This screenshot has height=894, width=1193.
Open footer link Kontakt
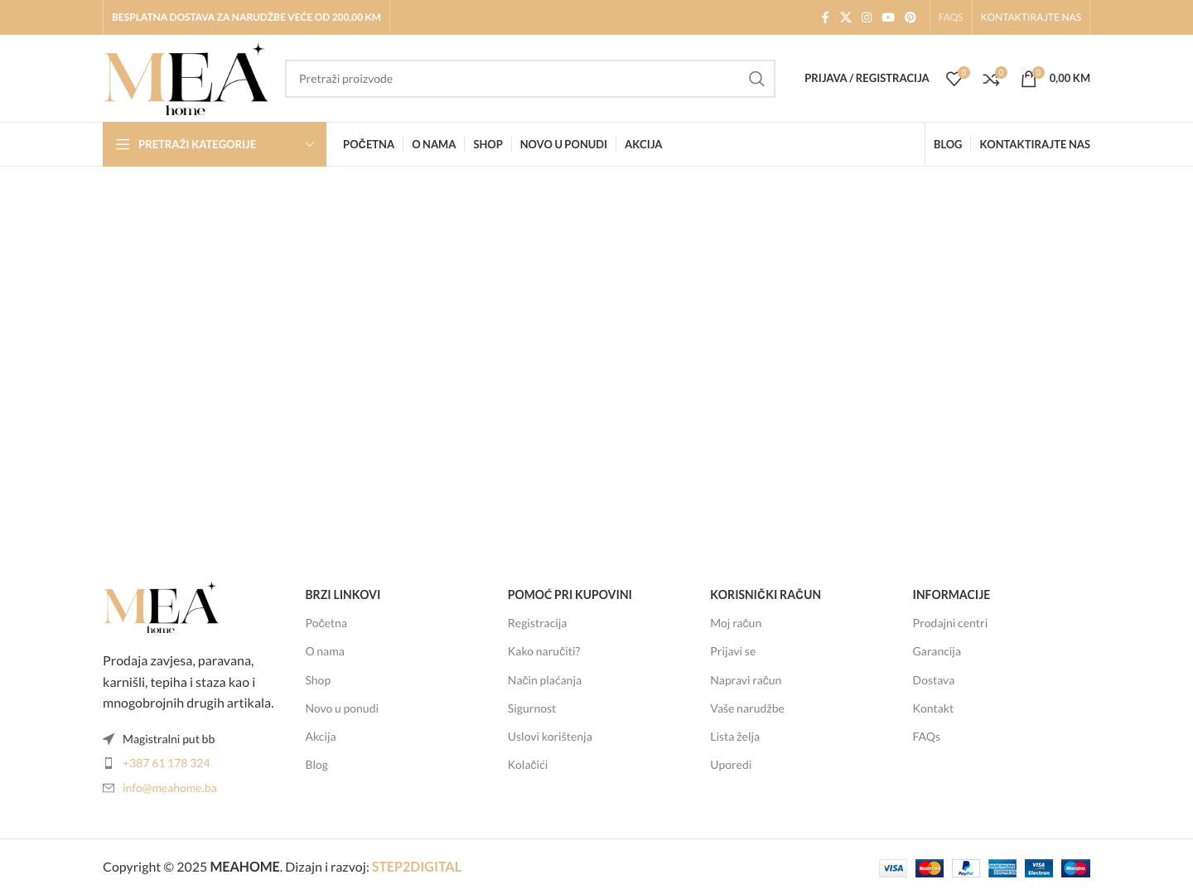(933, 708)
